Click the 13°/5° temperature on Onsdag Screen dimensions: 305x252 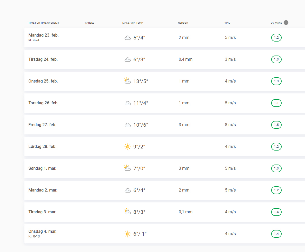pos(141,81)
